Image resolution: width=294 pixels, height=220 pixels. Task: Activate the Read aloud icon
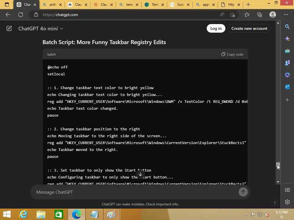(222, 15)
